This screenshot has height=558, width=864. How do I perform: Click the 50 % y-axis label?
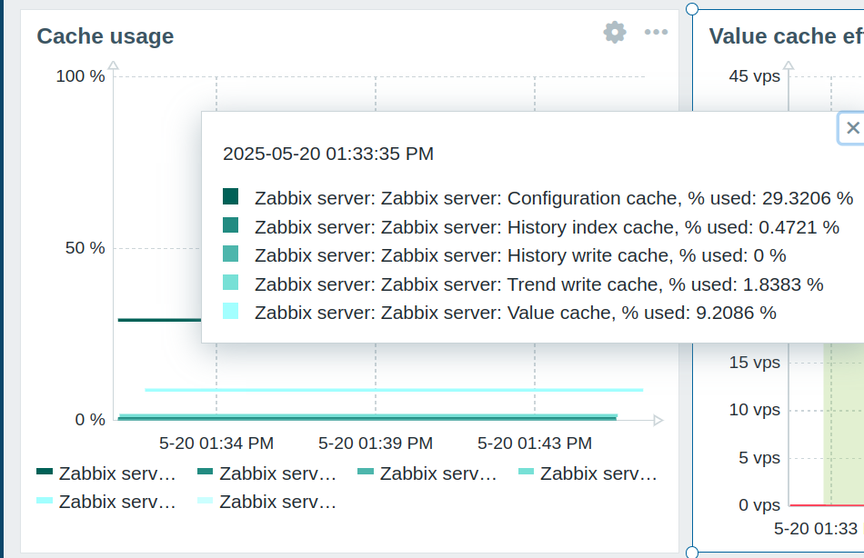coord(85,248)
